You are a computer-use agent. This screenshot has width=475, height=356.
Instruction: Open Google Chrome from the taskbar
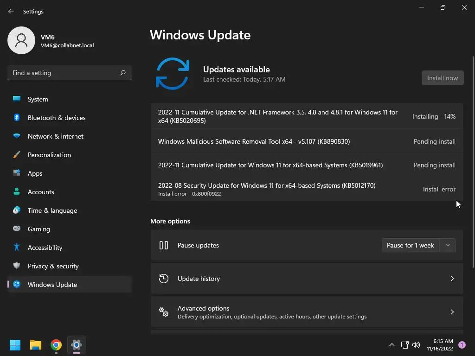pyautogui.click(x=56, y=345)
